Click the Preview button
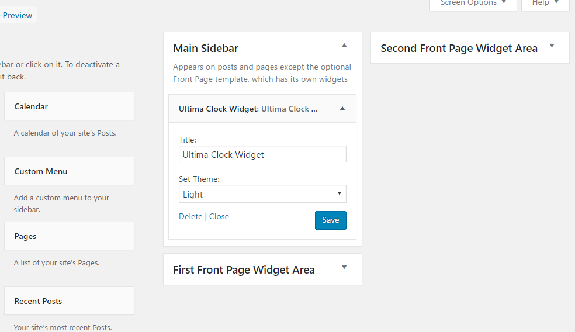Image resolution: width=575 pixels, height=332 pixels. click(17, 15)
